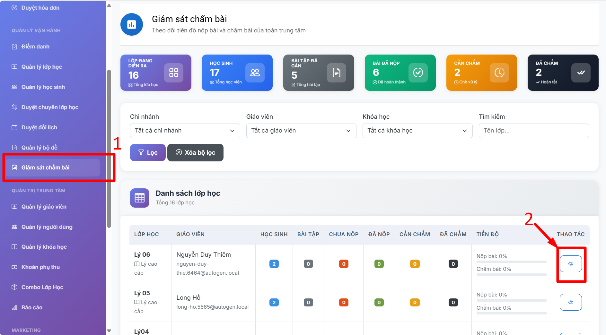Click the document icon in Bài tập đã gán card
This screenshot has height=335, width=606.
[x=336, y=73]
